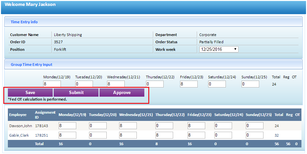Screen dimensions: 307x154
Task: Click the Approve button
Action: click(x=122, y=92)
